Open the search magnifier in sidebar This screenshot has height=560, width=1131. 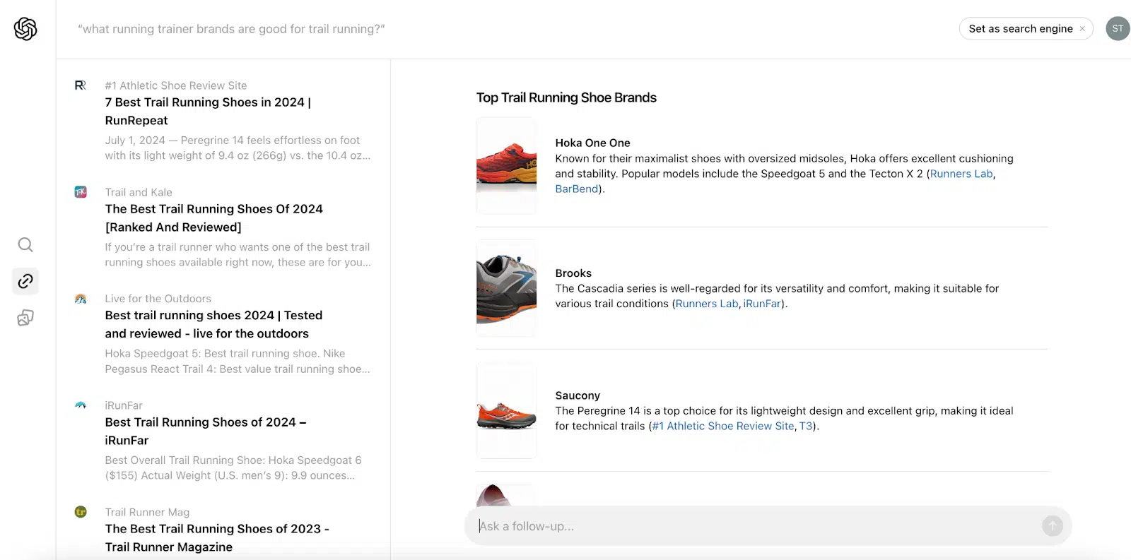[25, 245]
